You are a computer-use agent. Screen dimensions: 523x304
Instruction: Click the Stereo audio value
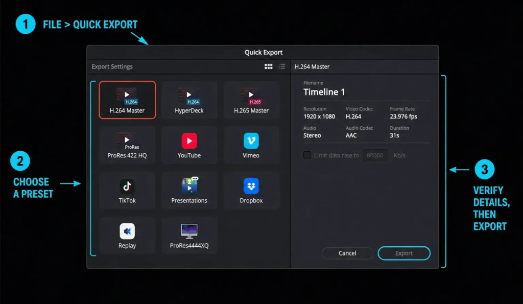312,135
